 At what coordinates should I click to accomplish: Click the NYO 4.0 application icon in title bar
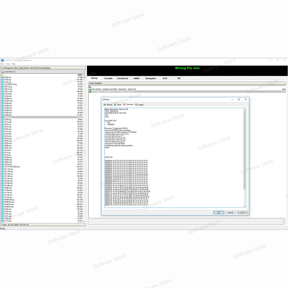pos(2,60)
